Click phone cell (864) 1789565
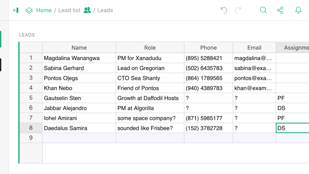Viewport: 309px width, 174px height. coord(208,78)
